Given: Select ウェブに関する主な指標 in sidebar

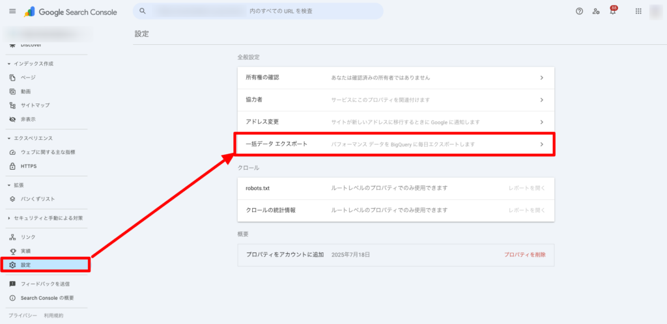Looking at the screenshot, I should click(x=48, y=152).
